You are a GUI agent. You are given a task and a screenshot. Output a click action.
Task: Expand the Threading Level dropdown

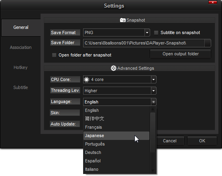click(x=153, y=91)
